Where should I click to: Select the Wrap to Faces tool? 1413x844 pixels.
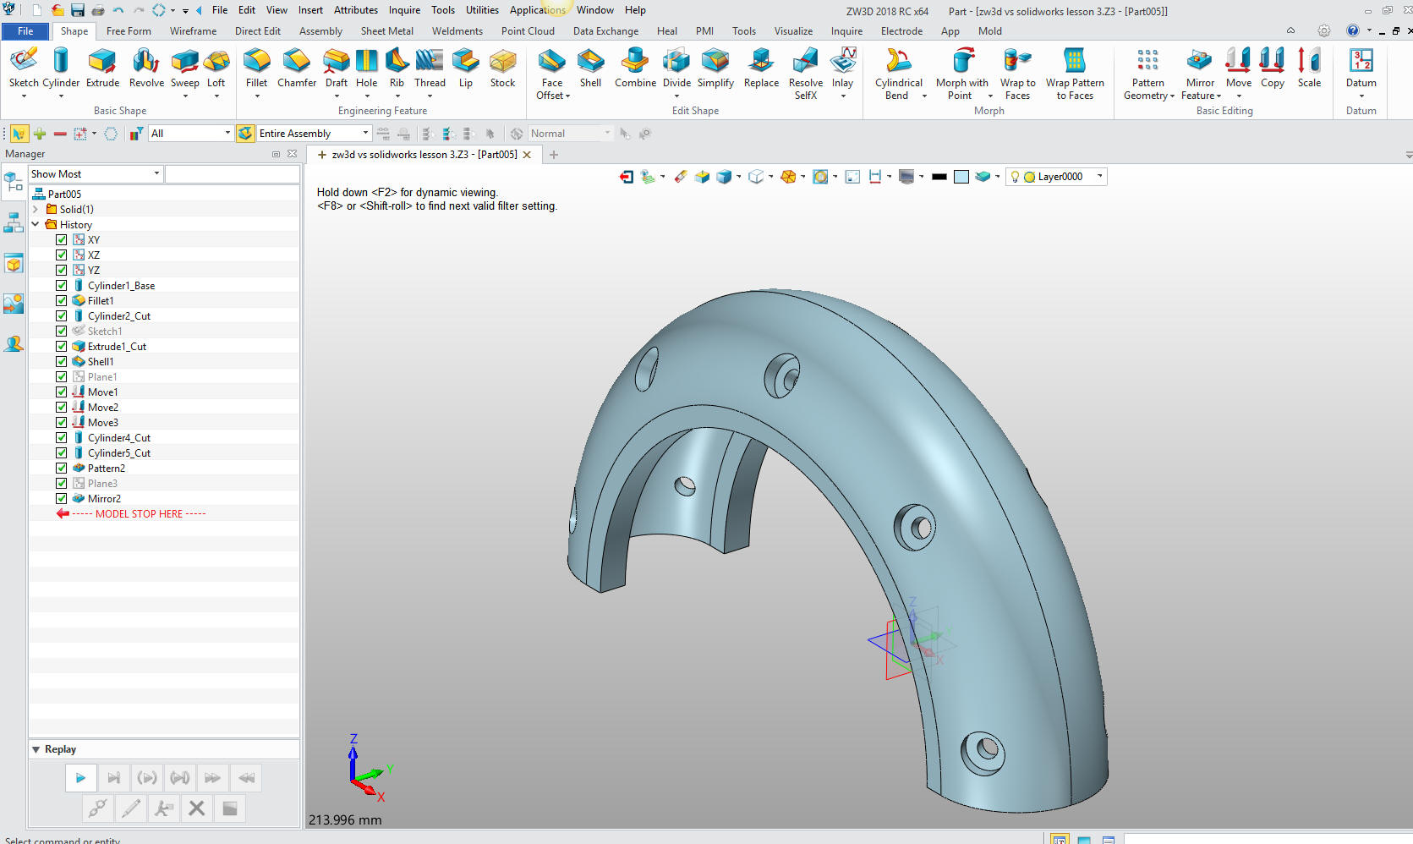pos(1017,74)
